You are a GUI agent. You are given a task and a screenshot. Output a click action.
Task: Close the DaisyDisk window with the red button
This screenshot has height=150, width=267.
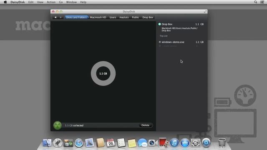[x=53, y=12]
